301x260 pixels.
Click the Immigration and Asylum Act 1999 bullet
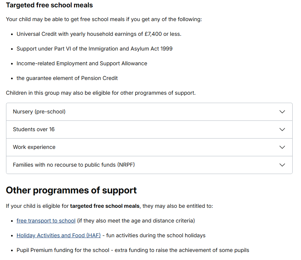[94, 49]
